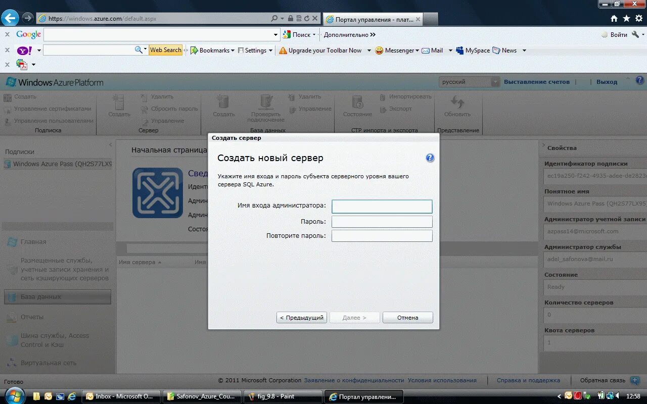Click the Yahoo search magnifier icon
This screenshot has height=404, width=647.
click(x=138, y=50)
